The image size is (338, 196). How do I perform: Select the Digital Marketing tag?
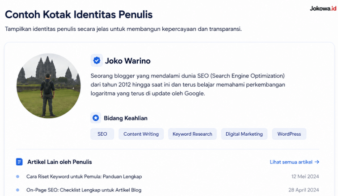[x=244, y=134]
